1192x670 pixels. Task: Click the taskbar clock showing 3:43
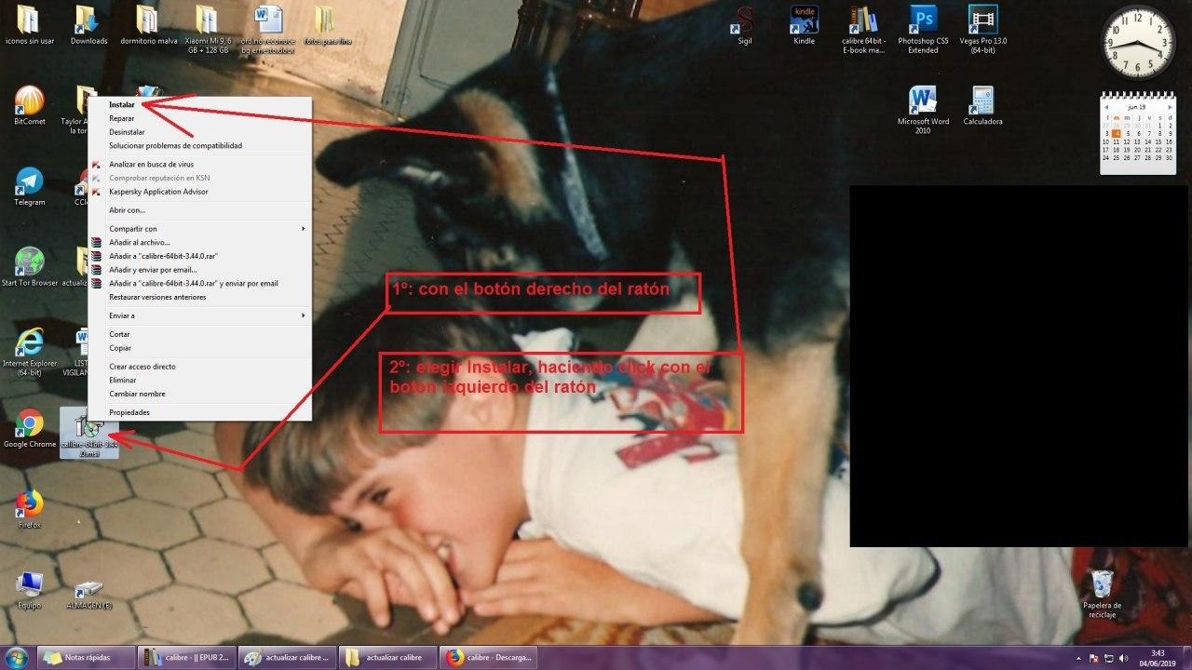click(x=1158, y=658)
